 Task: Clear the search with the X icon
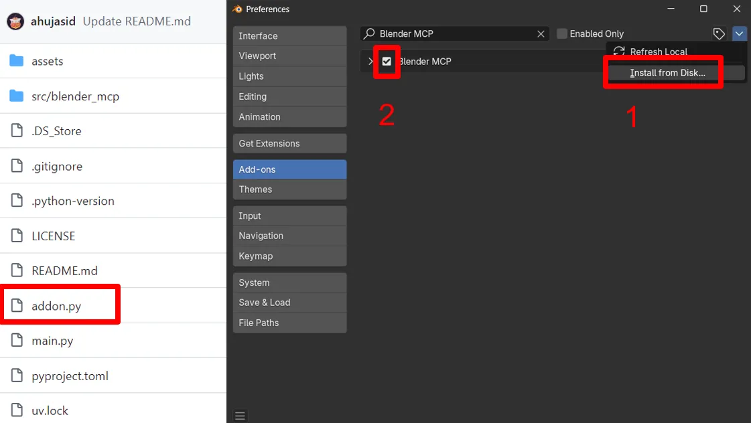[541, 33]
